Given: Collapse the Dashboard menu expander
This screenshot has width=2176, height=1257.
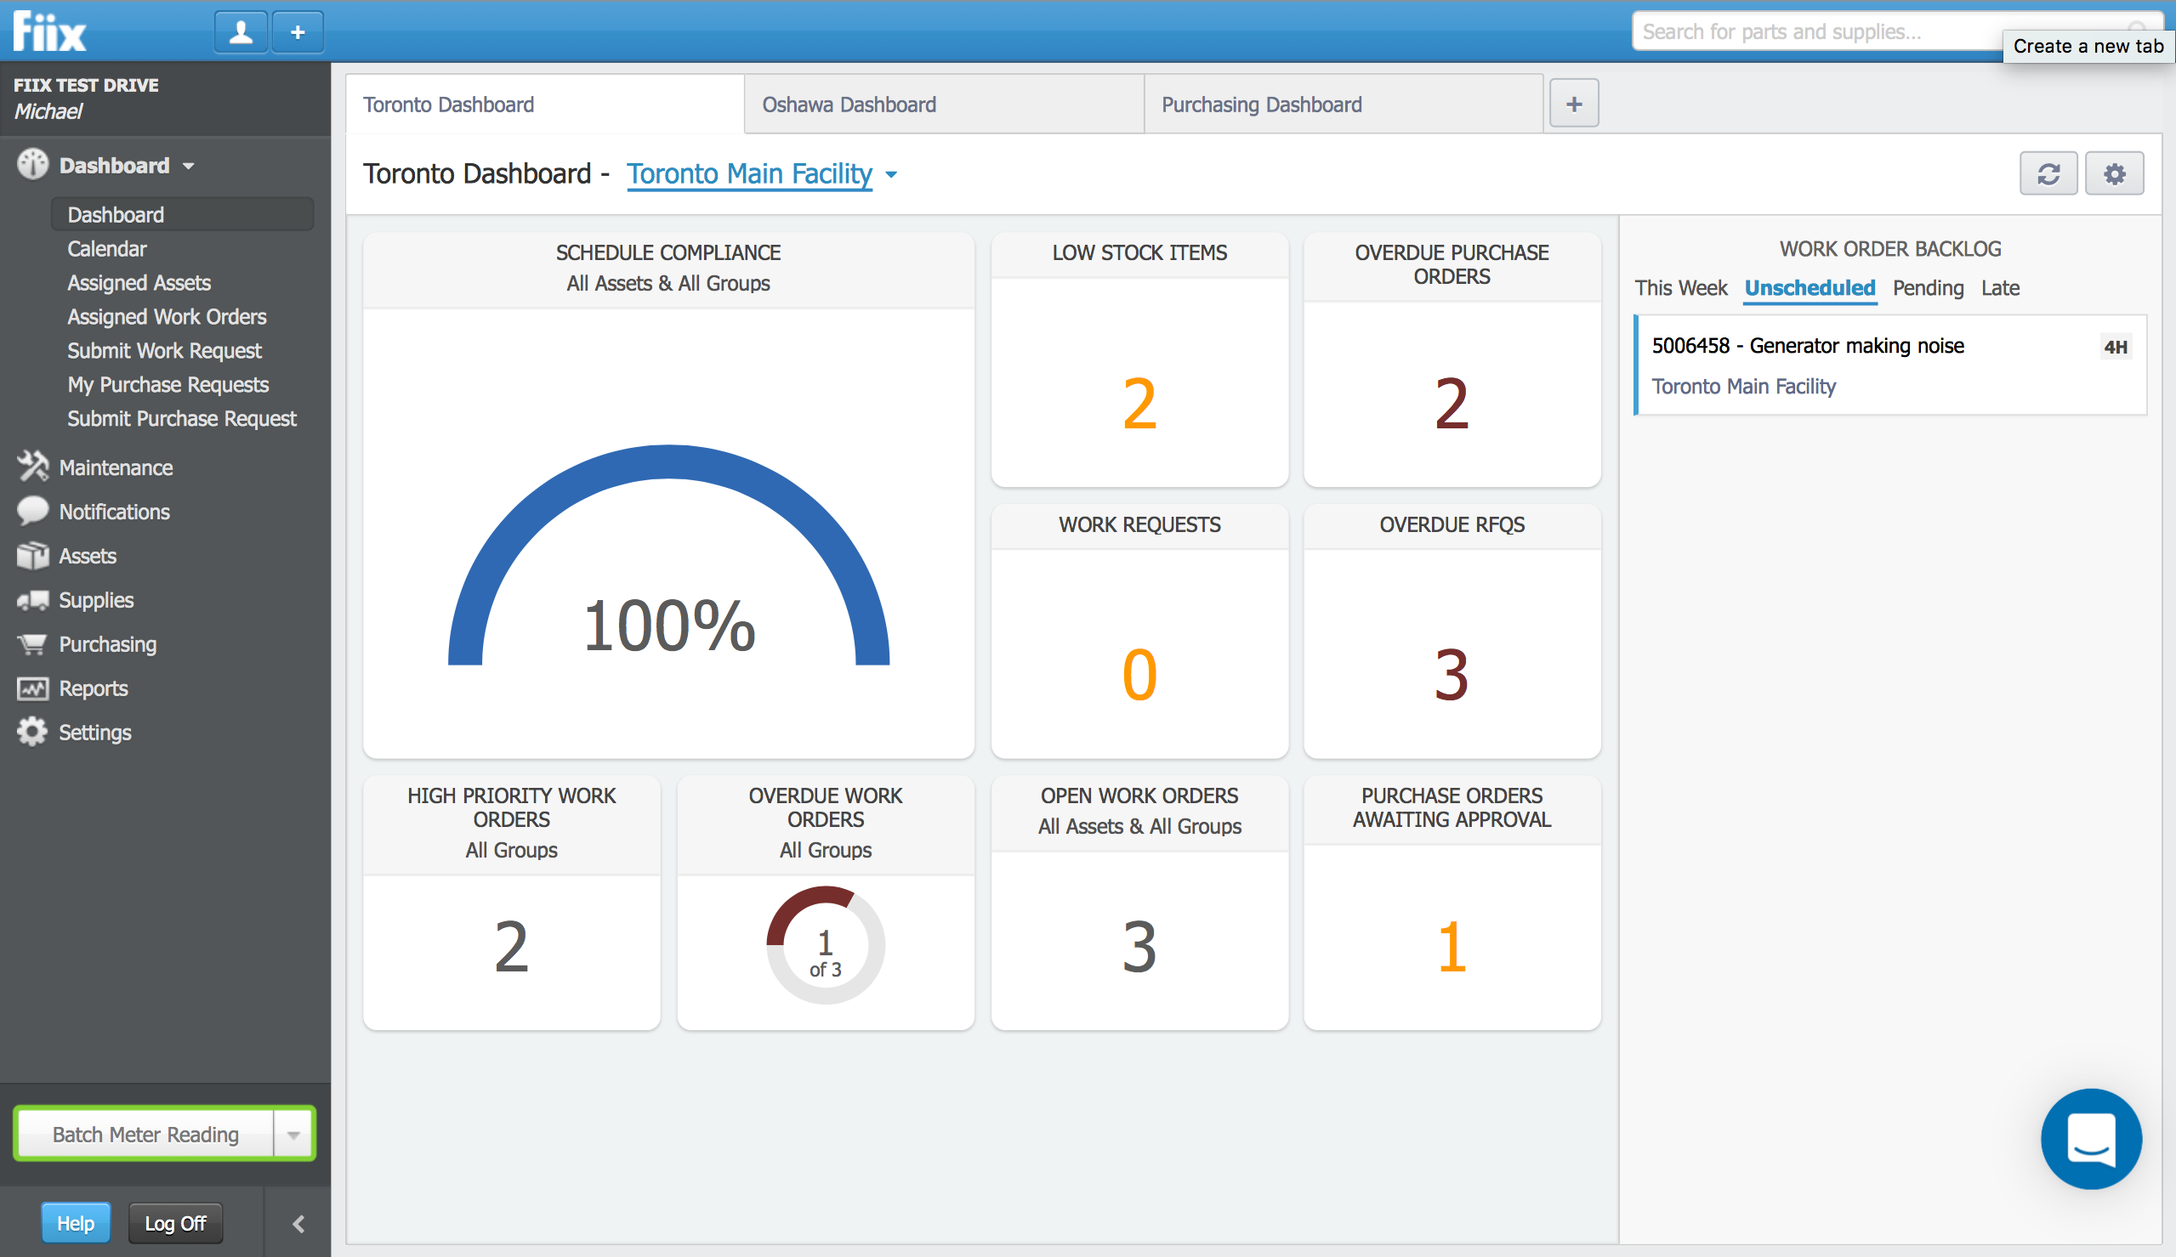Looking at the screenshot, I should pos(189,166).
